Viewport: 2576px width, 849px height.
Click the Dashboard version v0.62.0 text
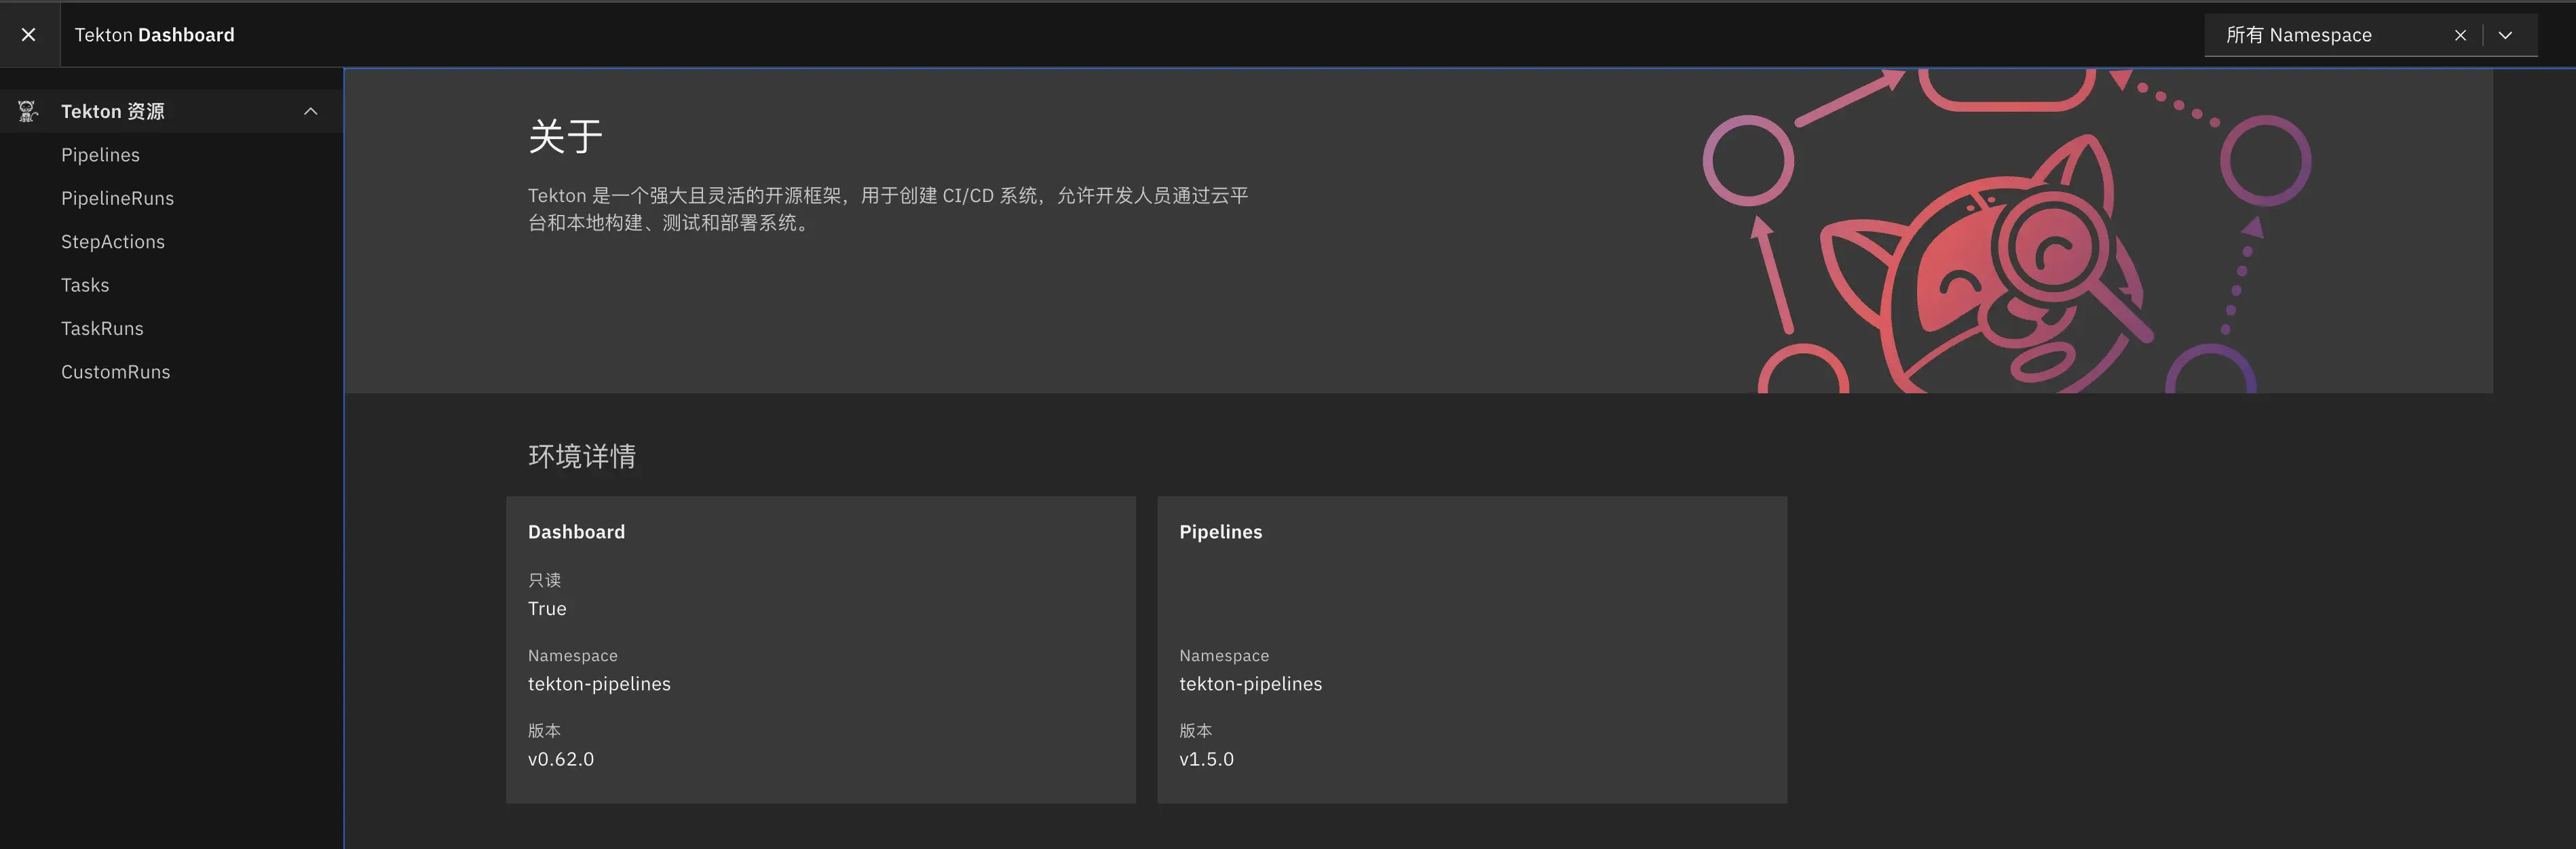pyautogui.click(x=561, y=759)
